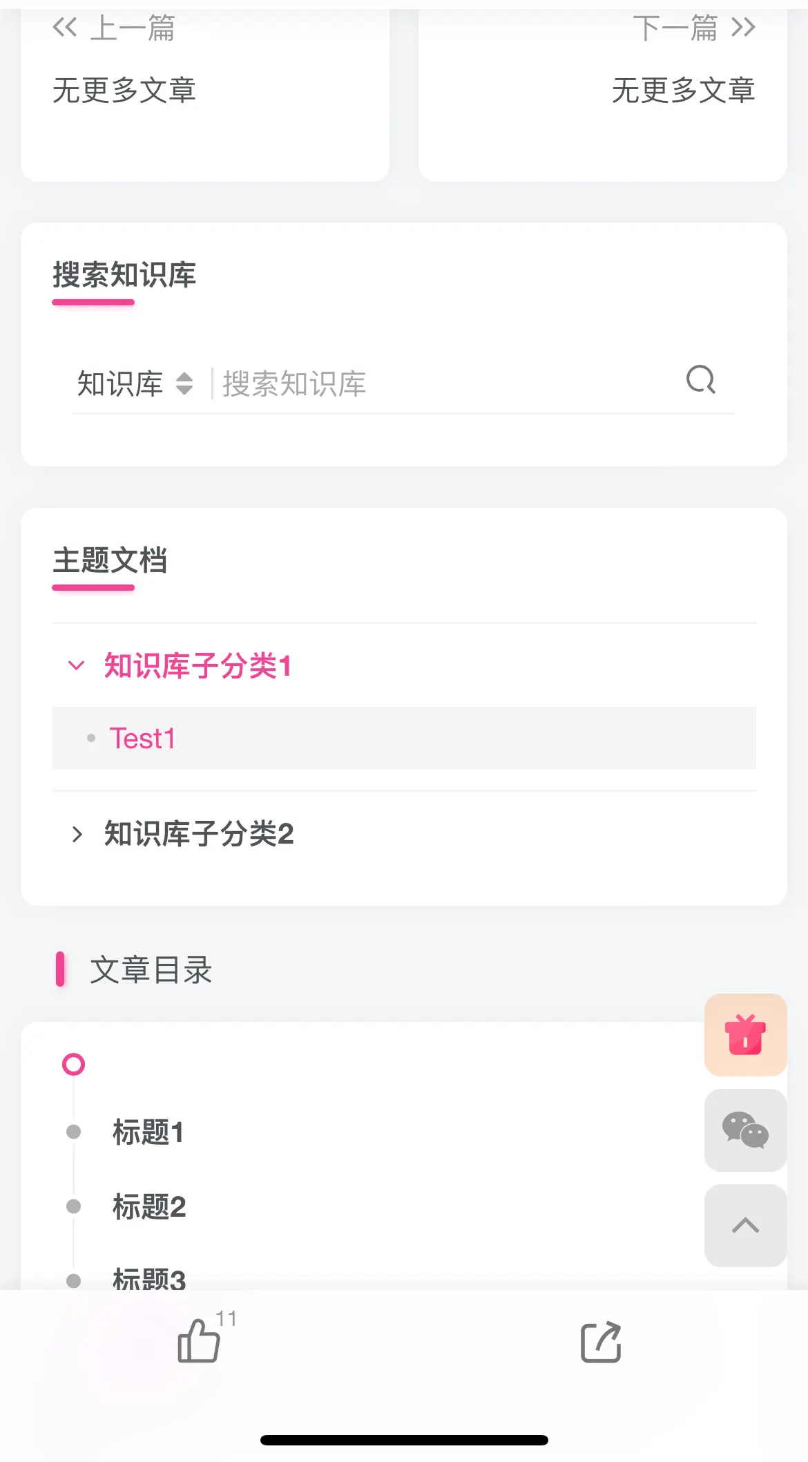Tap the pink gift reward icon
808x1462 pixels.
[745, 1034]
